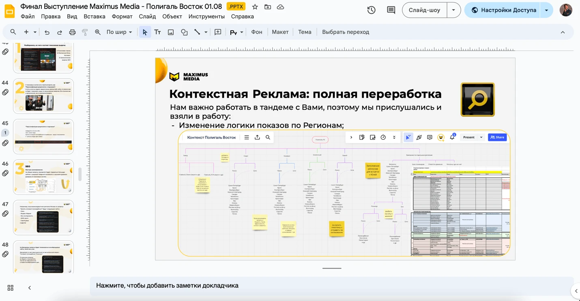The image size is (580, 301).
Task: Start the Слайд-шоу presentation
Action: pos(424,10)
